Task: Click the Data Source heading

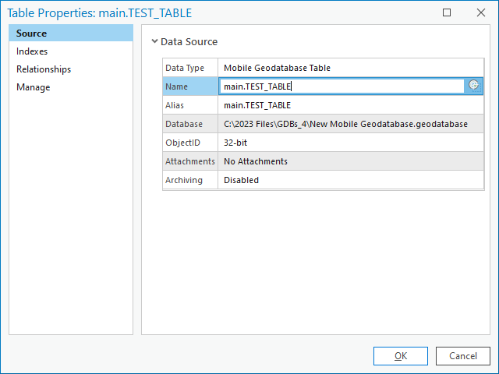Action: [189, 42]
